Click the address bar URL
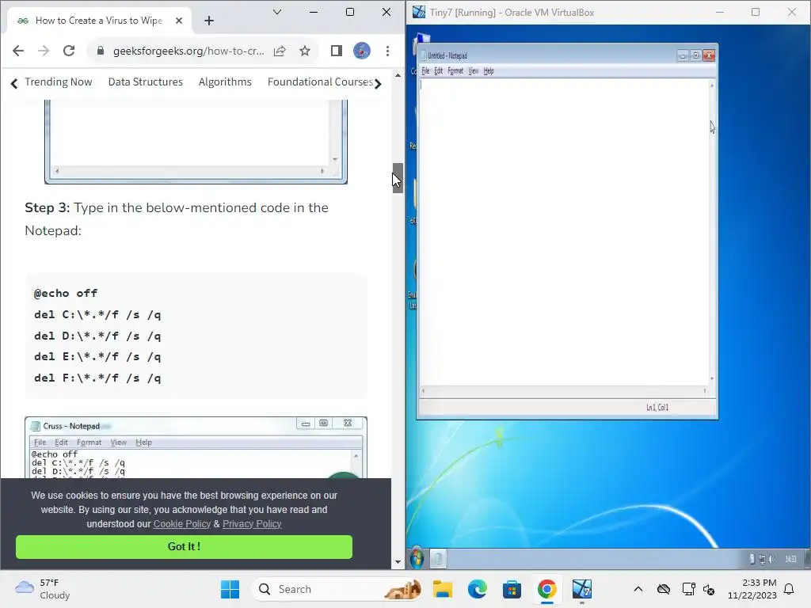The image size is (811, 608). pyautogui.click(x=188, y=51)
